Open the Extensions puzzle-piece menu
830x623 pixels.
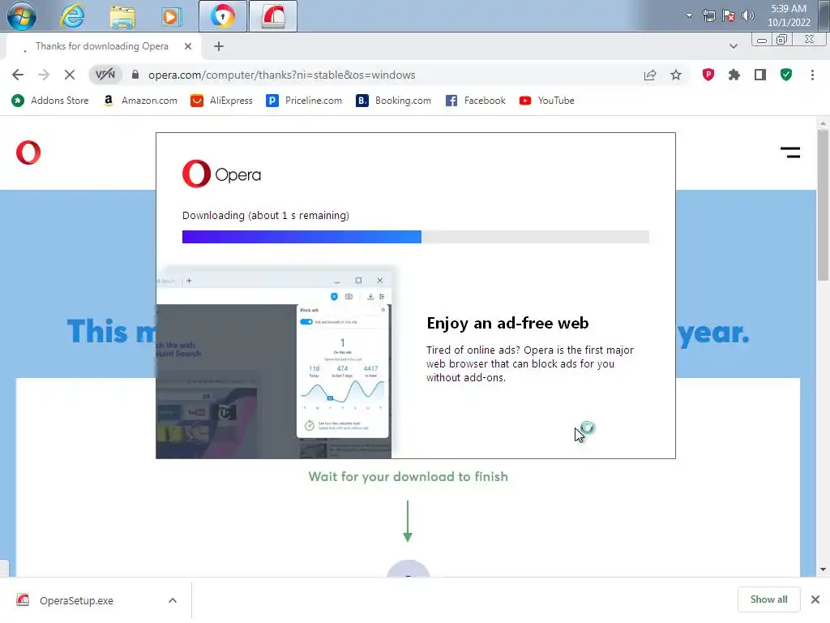pyautogui.click(x=734, y=75)
